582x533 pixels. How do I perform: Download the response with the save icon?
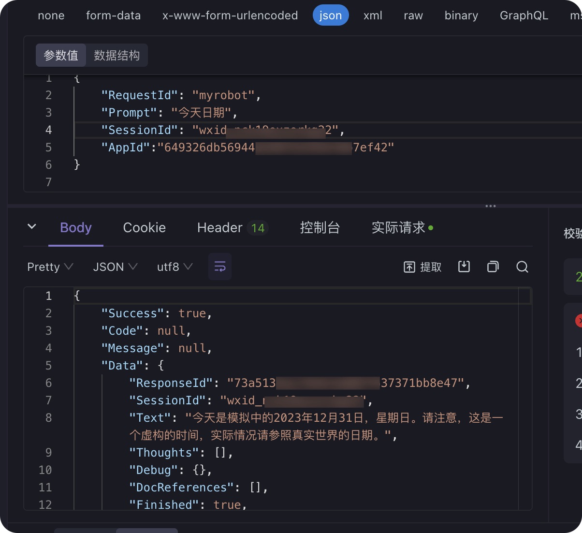464,266
